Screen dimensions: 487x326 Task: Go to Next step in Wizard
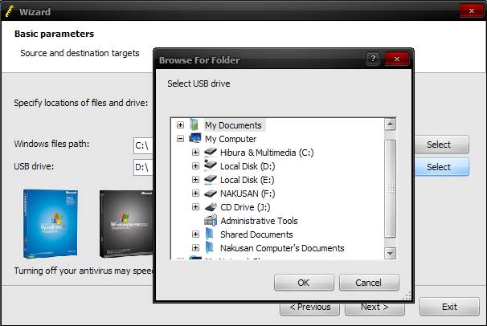[x=374, y=309]
